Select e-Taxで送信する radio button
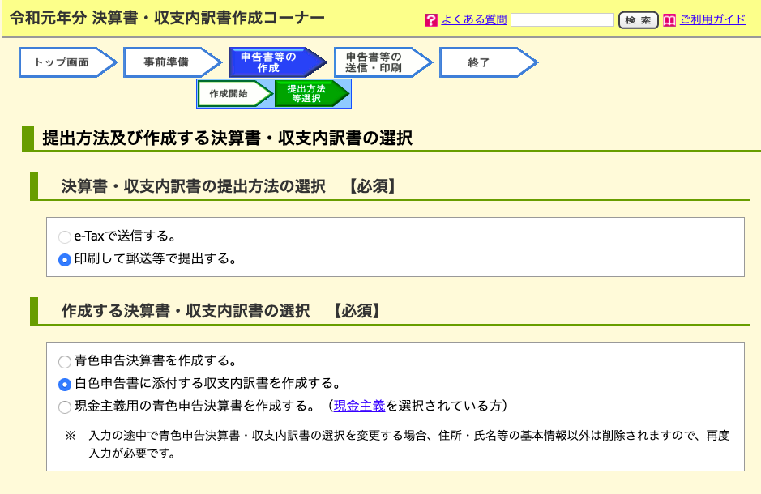 click(x=65, y=237)
